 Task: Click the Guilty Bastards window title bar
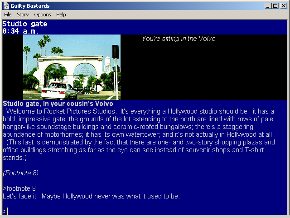click(136, 6)
